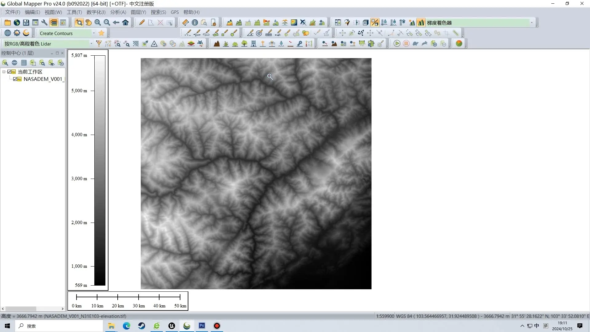Image resolution: width=590 pixels, height=332 pixels.
Task: Open the 3D viewer cube icon
Action: [x=366, y=22]
